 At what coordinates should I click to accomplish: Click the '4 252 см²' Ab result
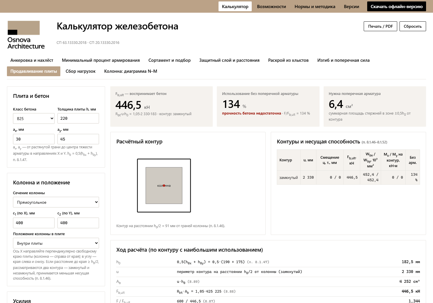click(410, 282)
